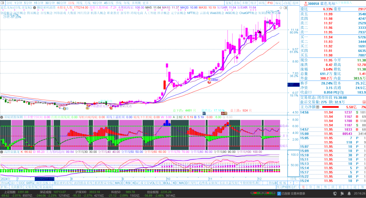Screen dimensions: 366x198
Task: Click the 标记 mark button
Action: point(278,3)
